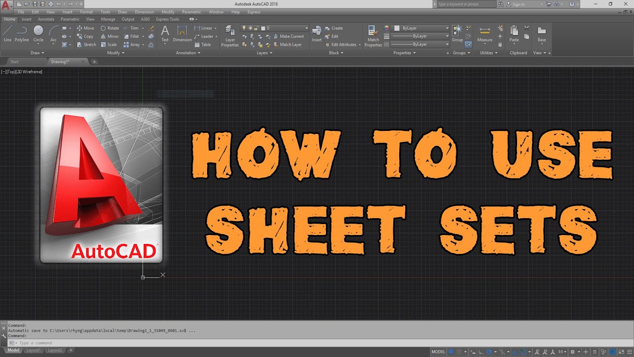Image resolution: width=634 pixels, height=357 pixels.
Task: Toggle snap mode in status bar
Action: (x=459, y=352)
